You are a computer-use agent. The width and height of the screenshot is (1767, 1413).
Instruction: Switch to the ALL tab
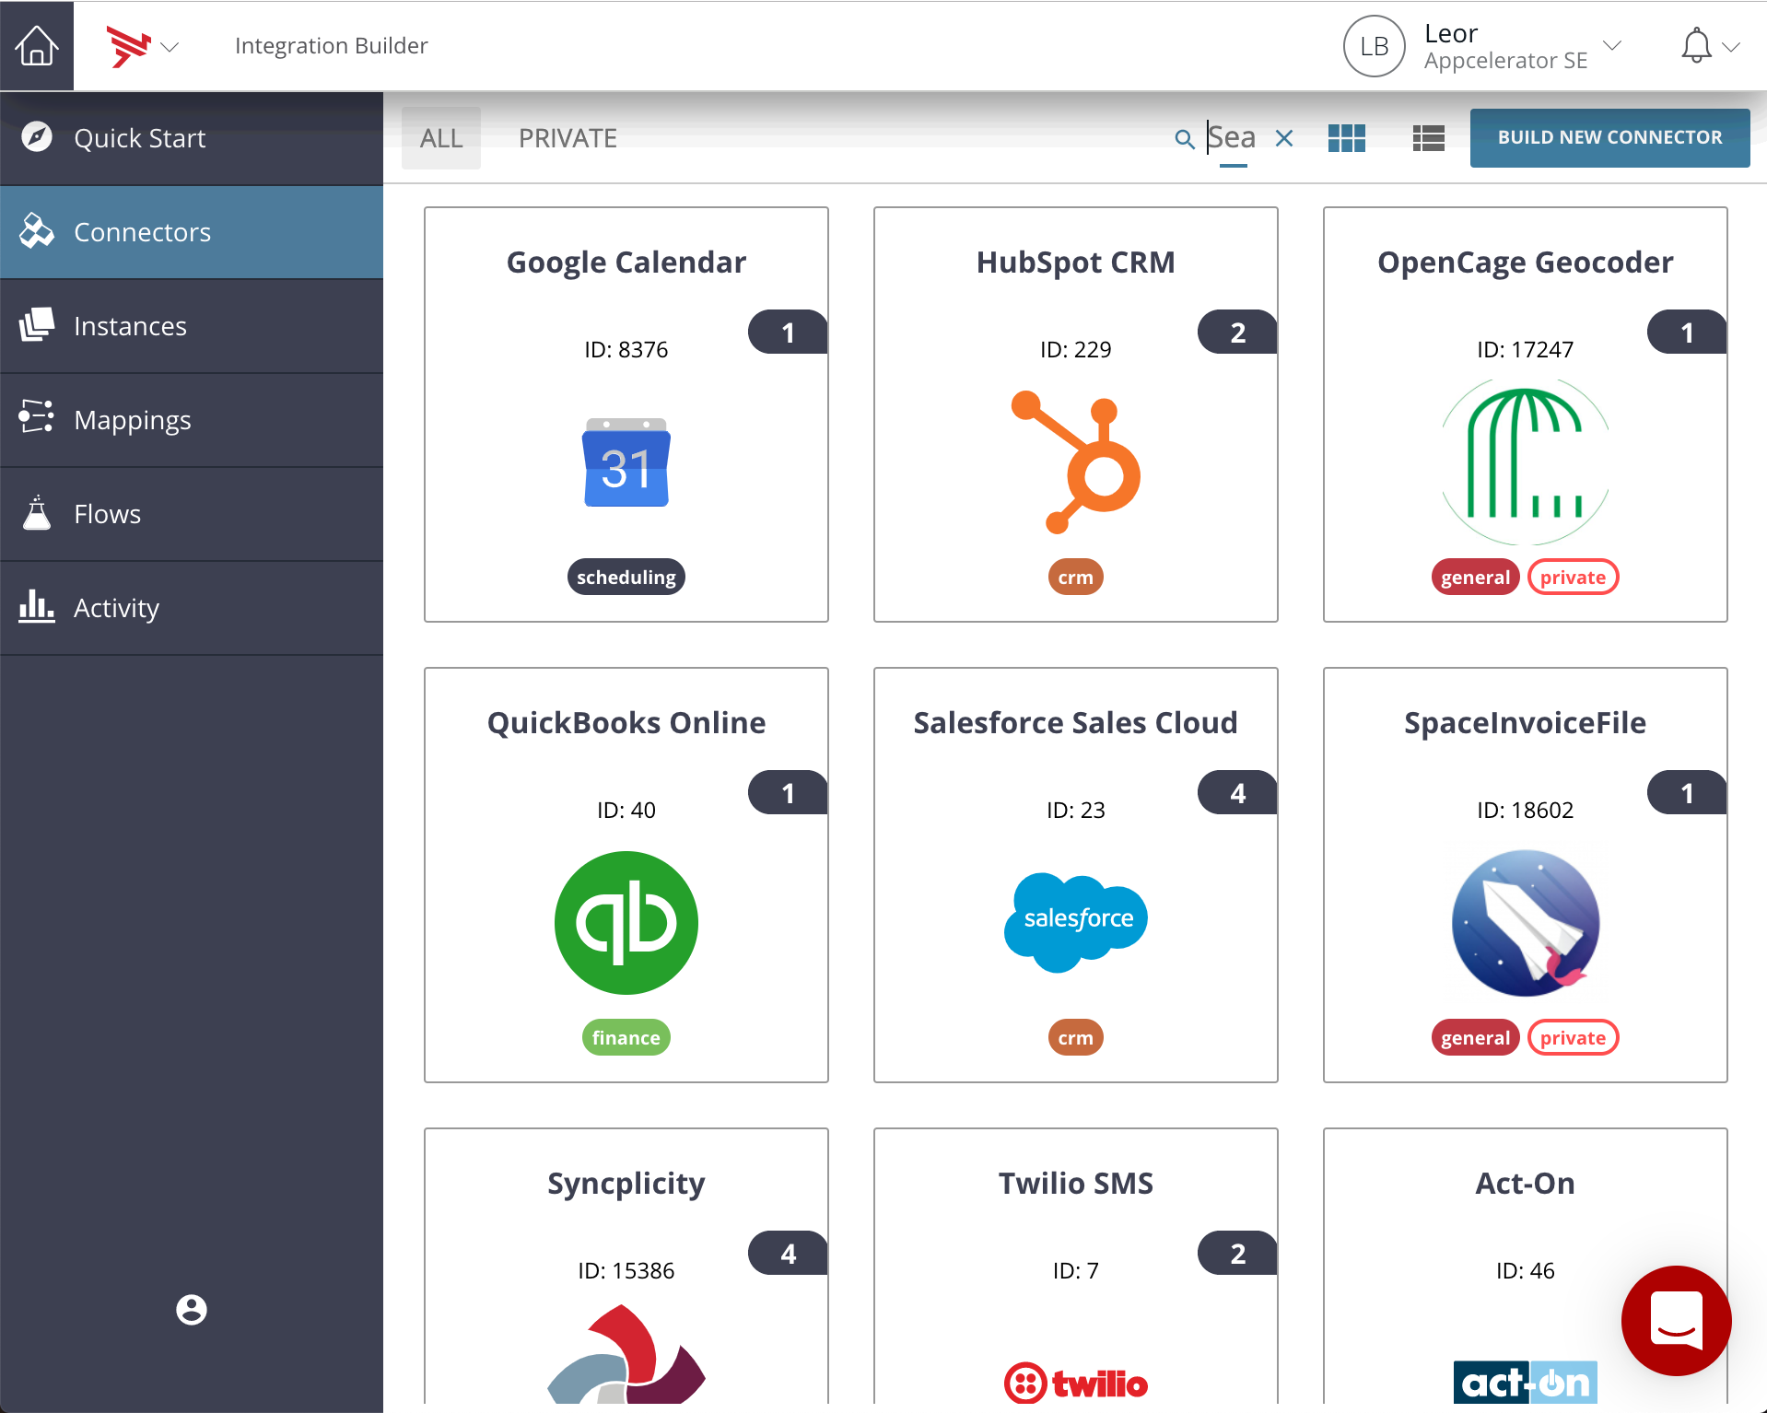(x=441, y=138)
